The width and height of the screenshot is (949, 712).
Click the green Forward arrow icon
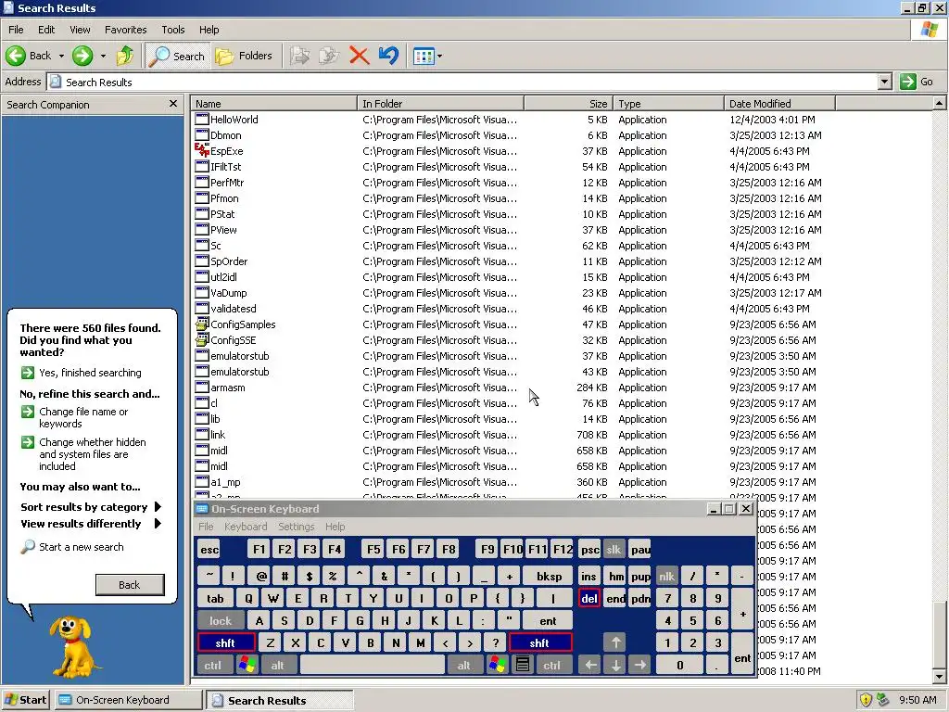pos(82,56)
